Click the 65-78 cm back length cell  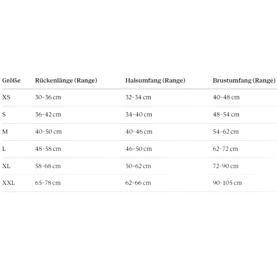(x=48, y=183)
